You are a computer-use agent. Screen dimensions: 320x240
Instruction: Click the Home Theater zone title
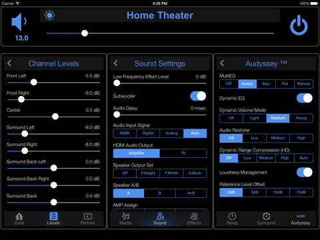tap(160, 15)
